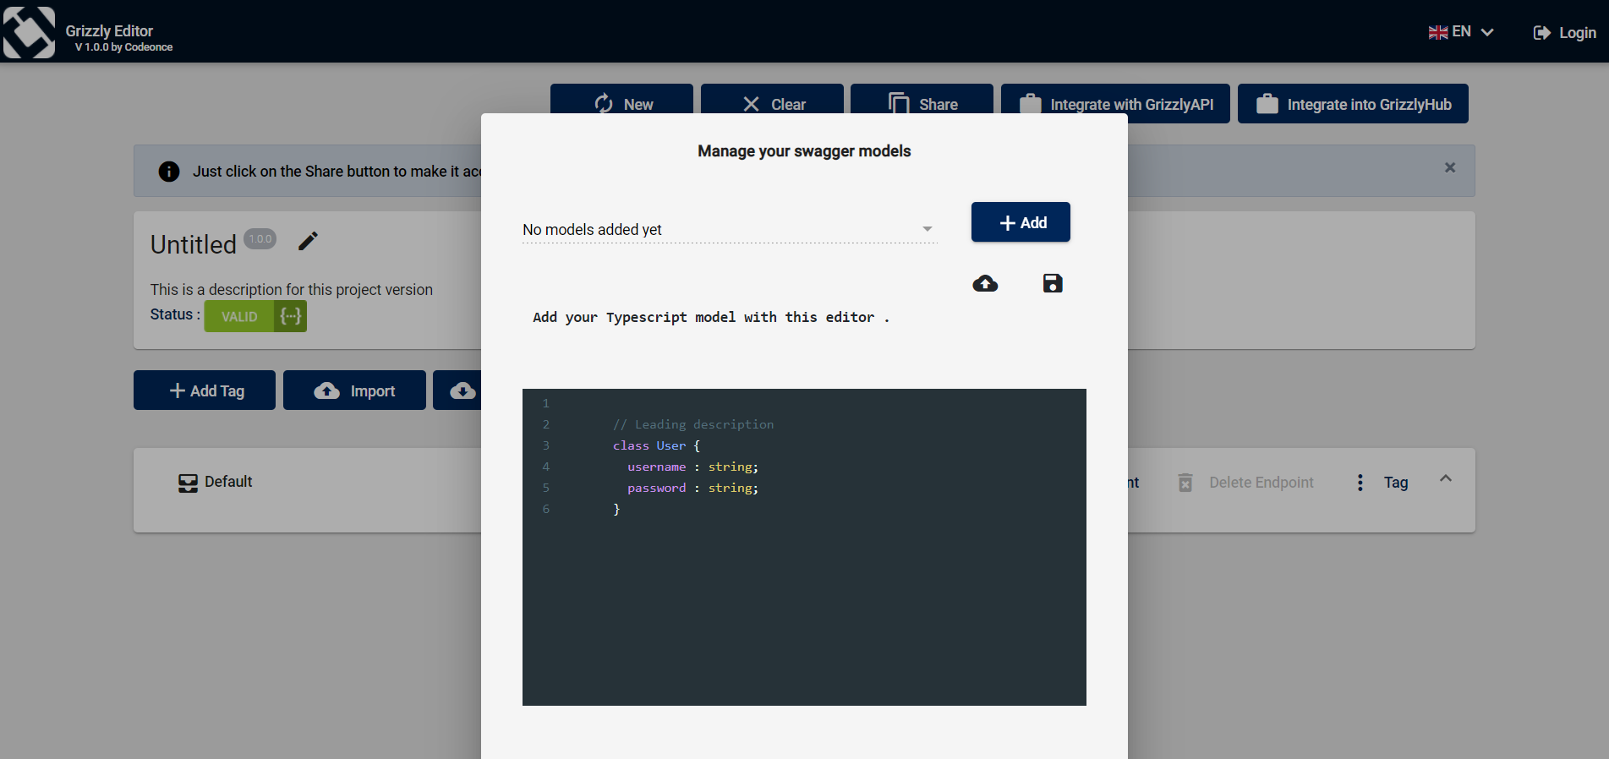This screenshot has width=1609, height=759.
Task: Click the Default tag inbox icon
Action: pos(188,483)
